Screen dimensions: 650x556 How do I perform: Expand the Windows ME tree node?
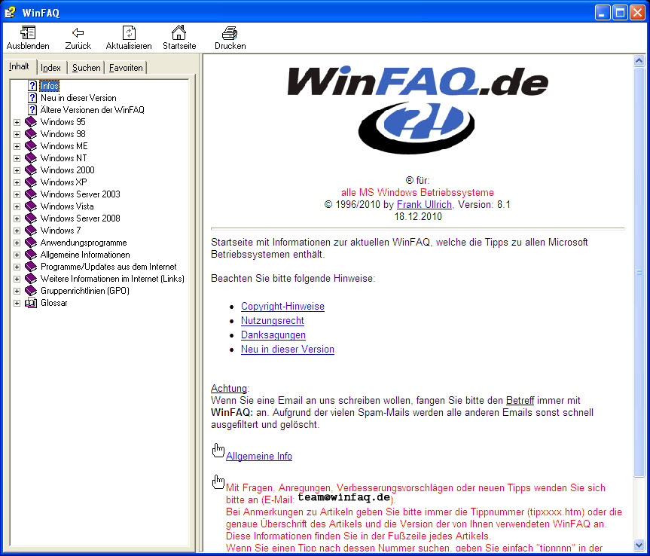click(17, 146)
